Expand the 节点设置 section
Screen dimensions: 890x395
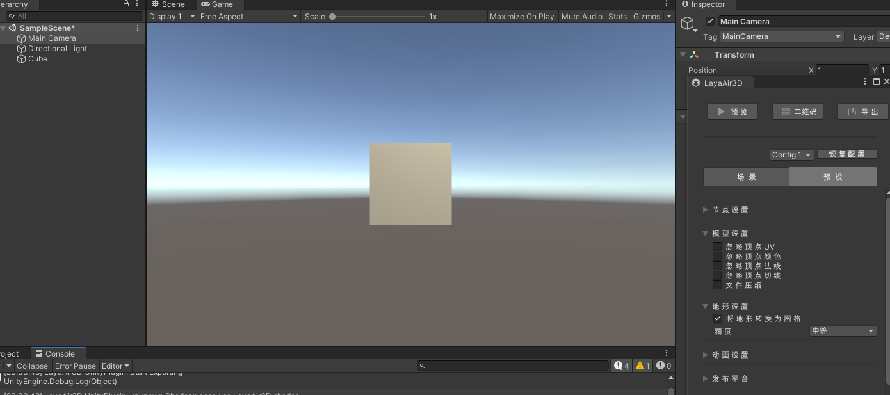click(x=706, y=209)
